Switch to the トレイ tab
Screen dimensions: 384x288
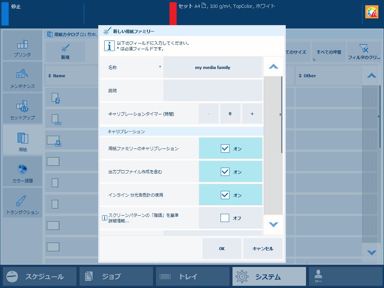[192, 276]
